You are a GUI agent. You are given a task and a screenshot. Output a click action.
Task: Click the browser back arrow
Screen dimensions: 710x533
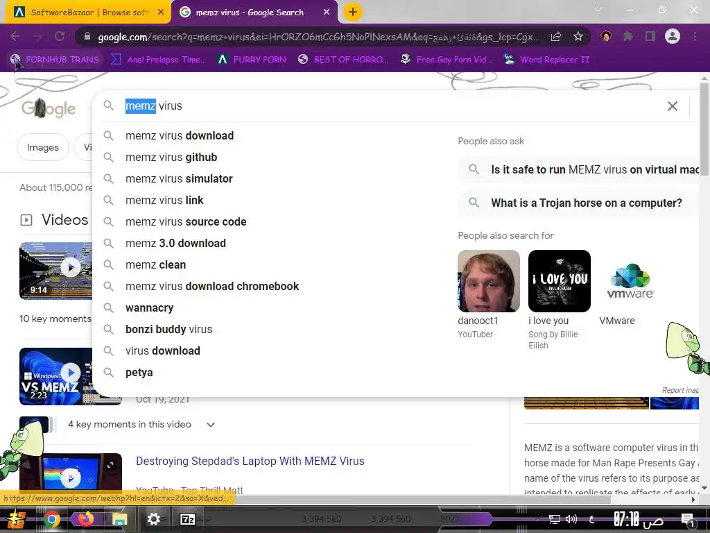(15, 36)
